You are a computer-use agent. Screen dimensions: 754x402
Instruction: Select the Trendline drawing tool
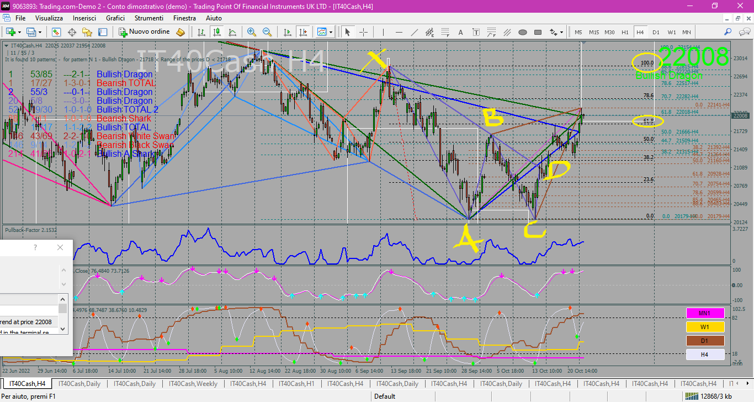coord(415,32)
